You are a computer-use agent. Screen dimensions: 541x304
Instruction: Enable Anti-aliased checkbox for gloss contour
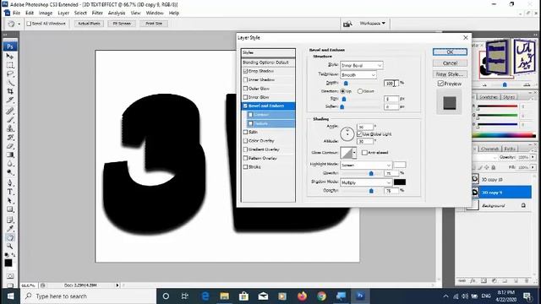pyautogui.click(x=364, y=152)
